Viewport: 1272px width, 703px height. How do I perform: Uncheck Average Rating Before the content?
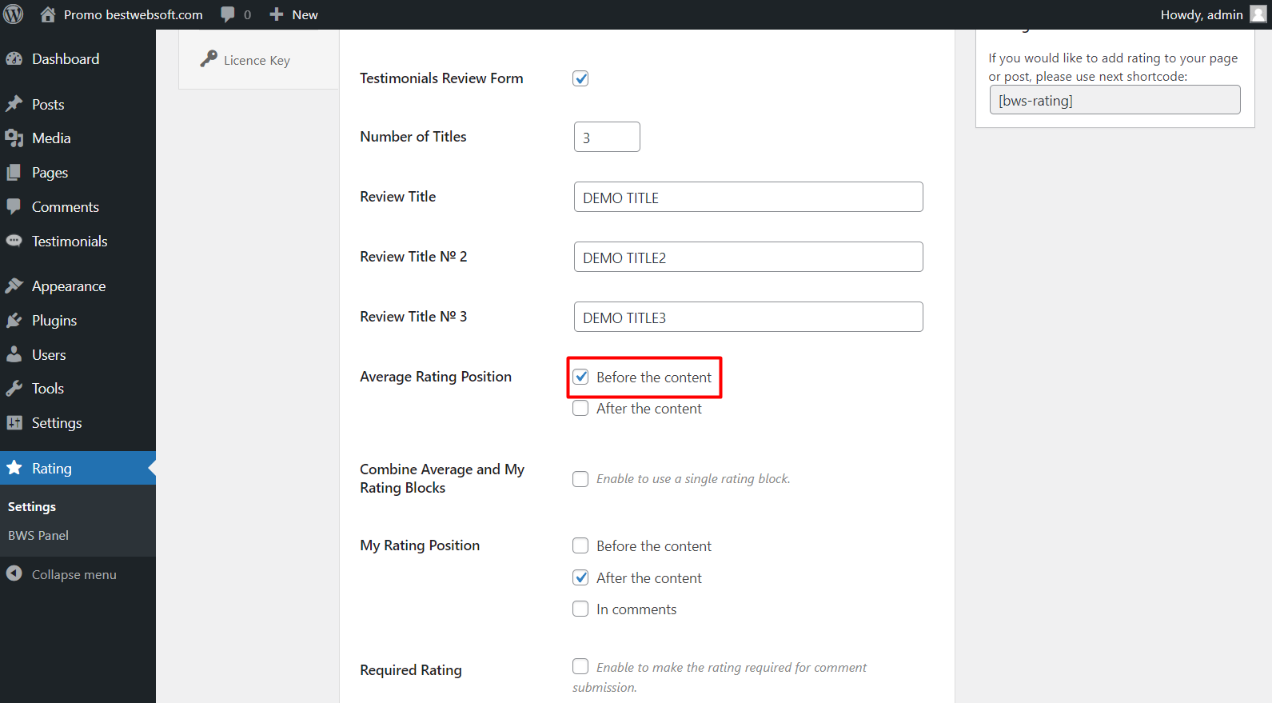point(580,377)
